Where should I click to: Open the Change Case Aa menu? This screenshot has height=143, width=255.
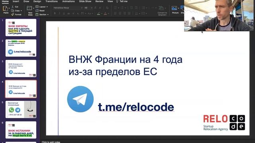[90, 14]
